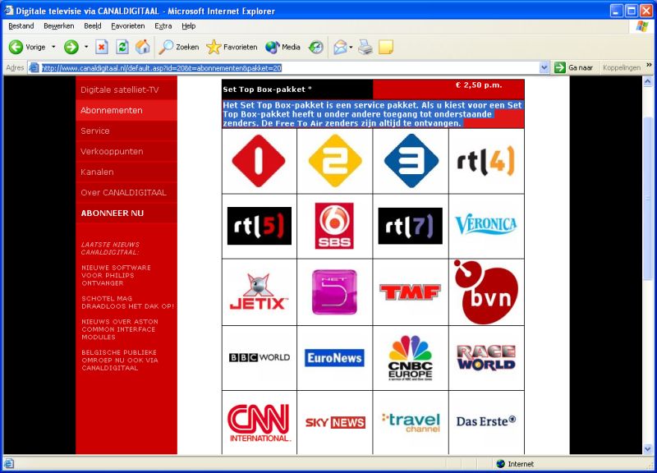Click the Print toolbar icon

(365, 47)
